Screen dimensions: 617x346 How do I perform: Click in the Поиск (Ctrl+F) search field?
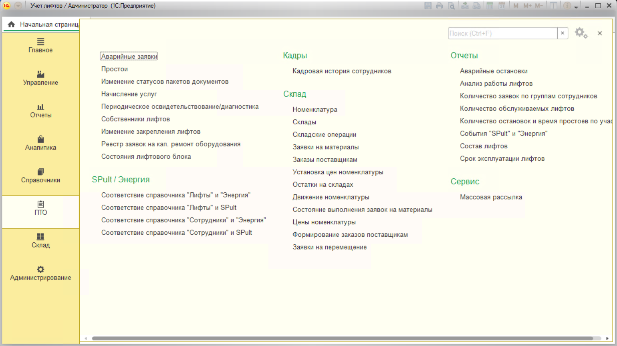pos(502,33)
